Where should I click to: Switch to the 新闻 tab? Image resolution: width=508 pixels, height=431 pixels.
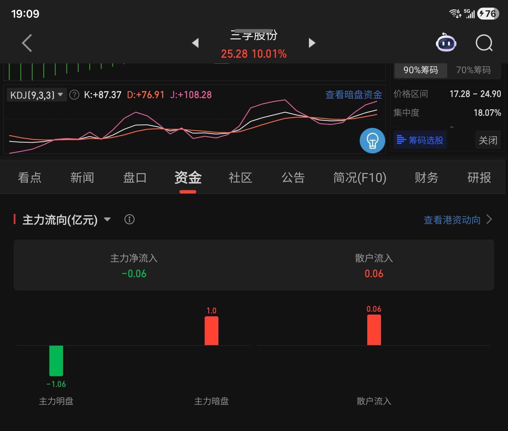tap(82, 178)
